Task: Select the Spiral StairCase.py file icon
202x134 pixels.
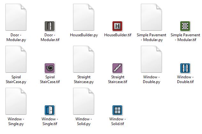Action: pyautogui.click(x=16, y=59)
